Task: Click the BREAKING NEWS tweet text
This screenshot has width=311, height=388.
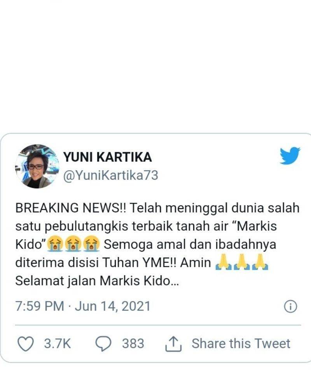Action: coord(157,244)
